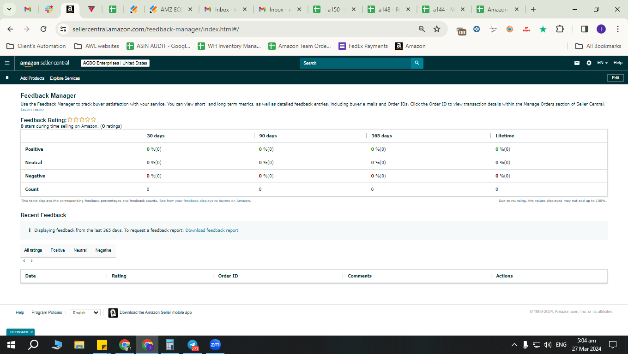This screenshot has height=354, width=628.
Task: Click the next page arrow under rating tabs
Action: (31, 261)
